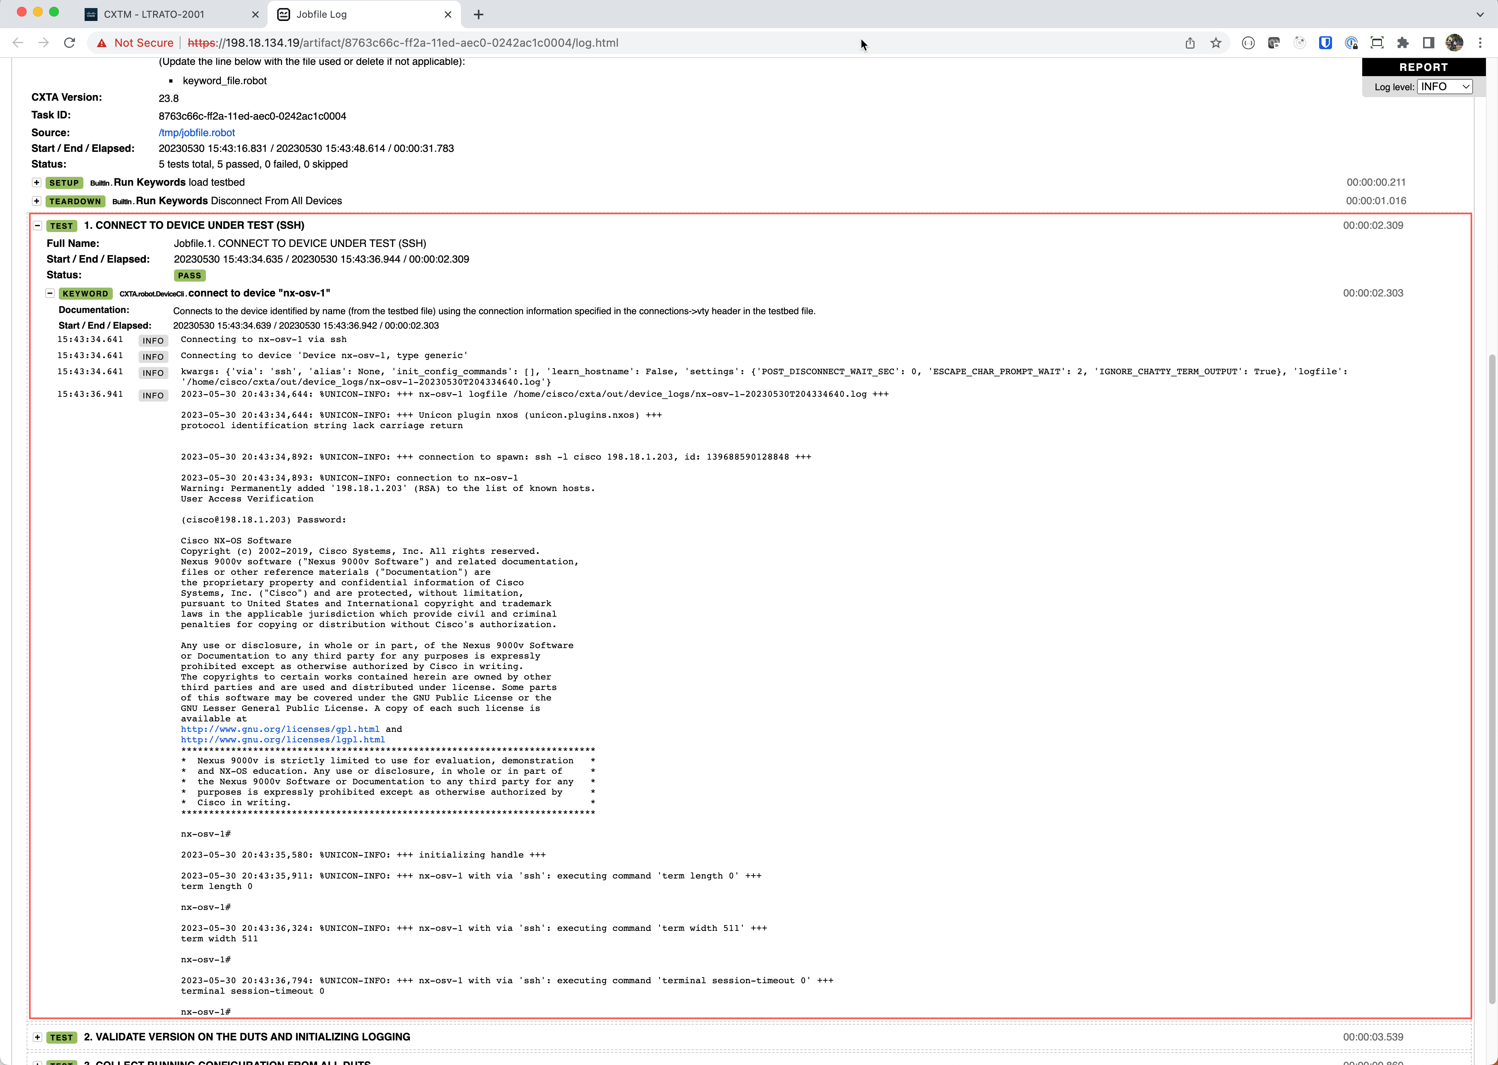Click the TEARDOWN label badge
The image size is (1498, 1065).
[75, 201]
